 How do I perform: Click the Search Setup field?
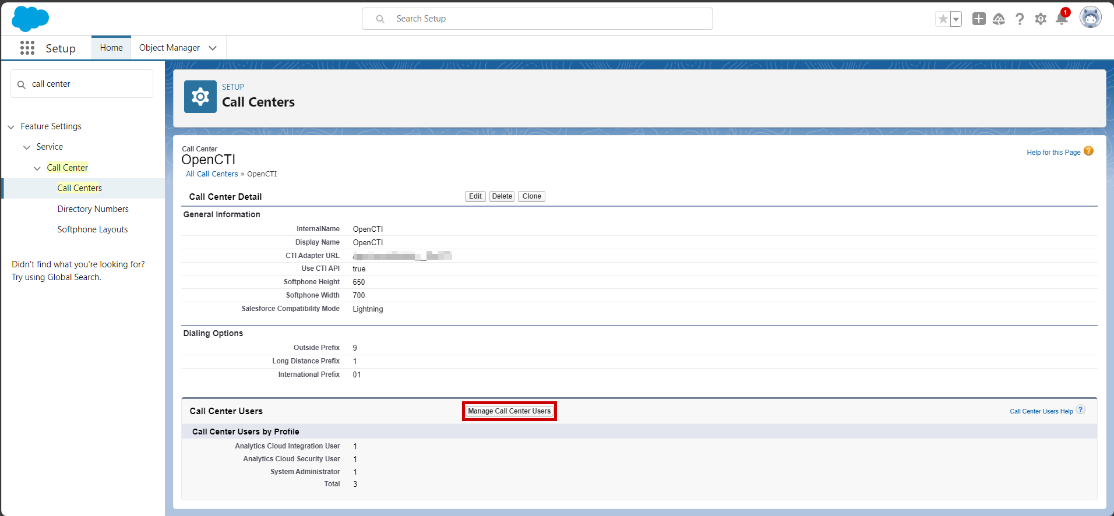pyautogui.click(x=537, y=19)
